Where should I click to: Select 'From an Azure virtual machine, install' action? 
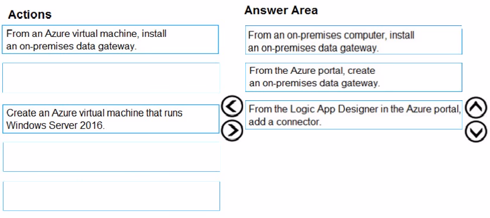tap(110, 40)
